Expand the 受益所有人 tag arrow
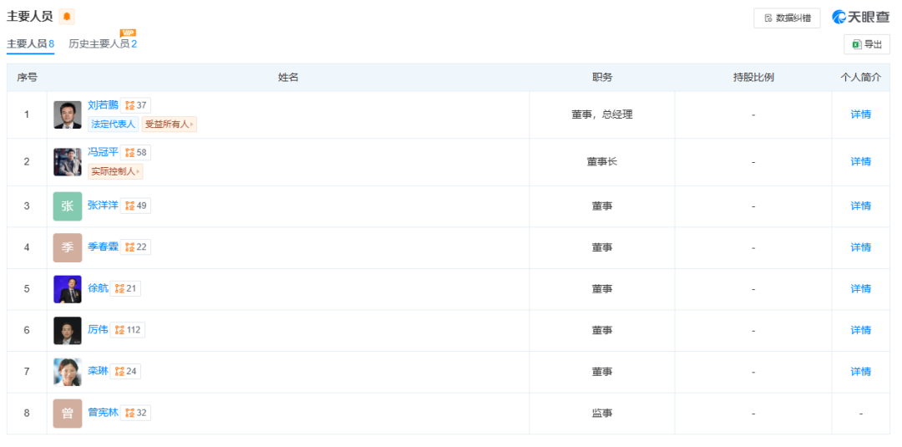This screenshot has width=902, height=447. [x=192, y=124]
